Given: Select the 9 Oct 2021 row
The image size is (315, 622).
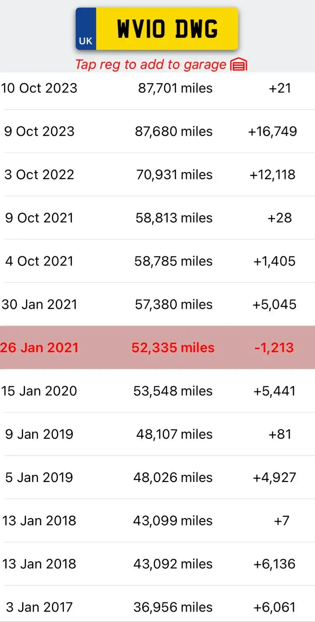Looking at the screenshot, I should point(157,218).
